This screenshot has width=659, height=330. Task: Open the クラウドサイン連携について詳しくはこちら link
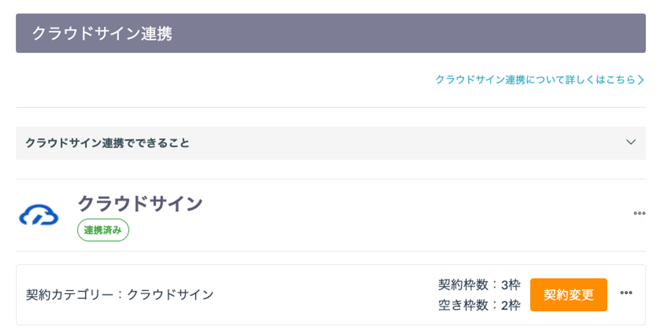tap(540, 80)
